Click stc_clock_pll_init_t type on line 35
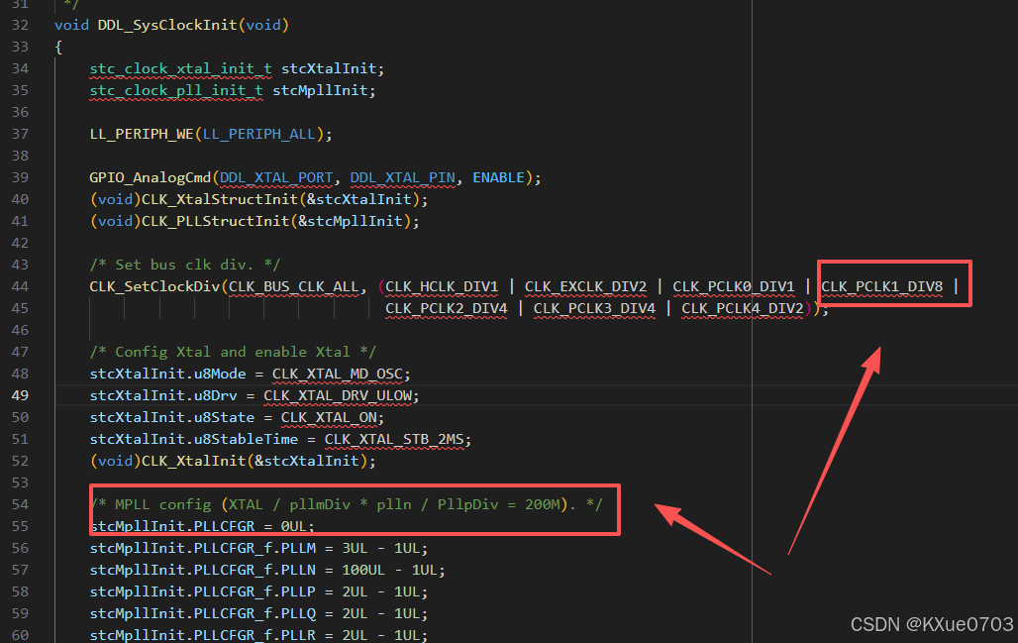The image size is (1018, 643). 176,91
